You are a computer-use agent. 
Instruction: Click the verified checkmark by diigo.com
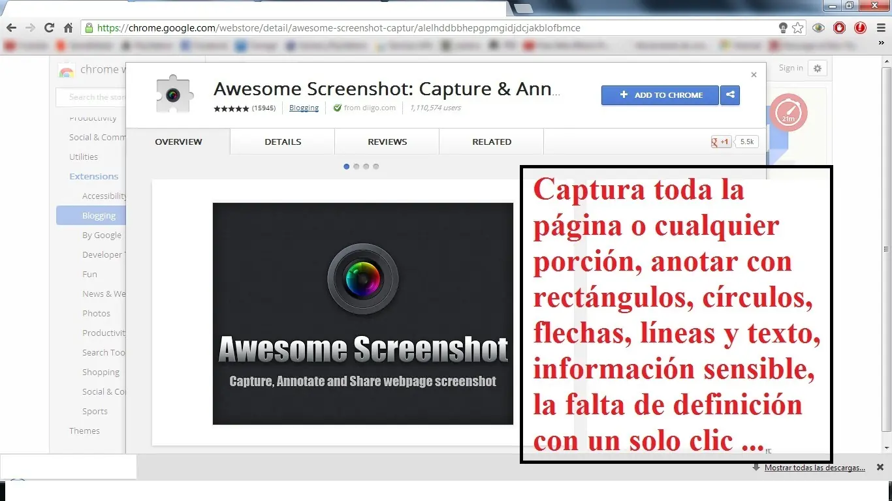tap(337, 108)
